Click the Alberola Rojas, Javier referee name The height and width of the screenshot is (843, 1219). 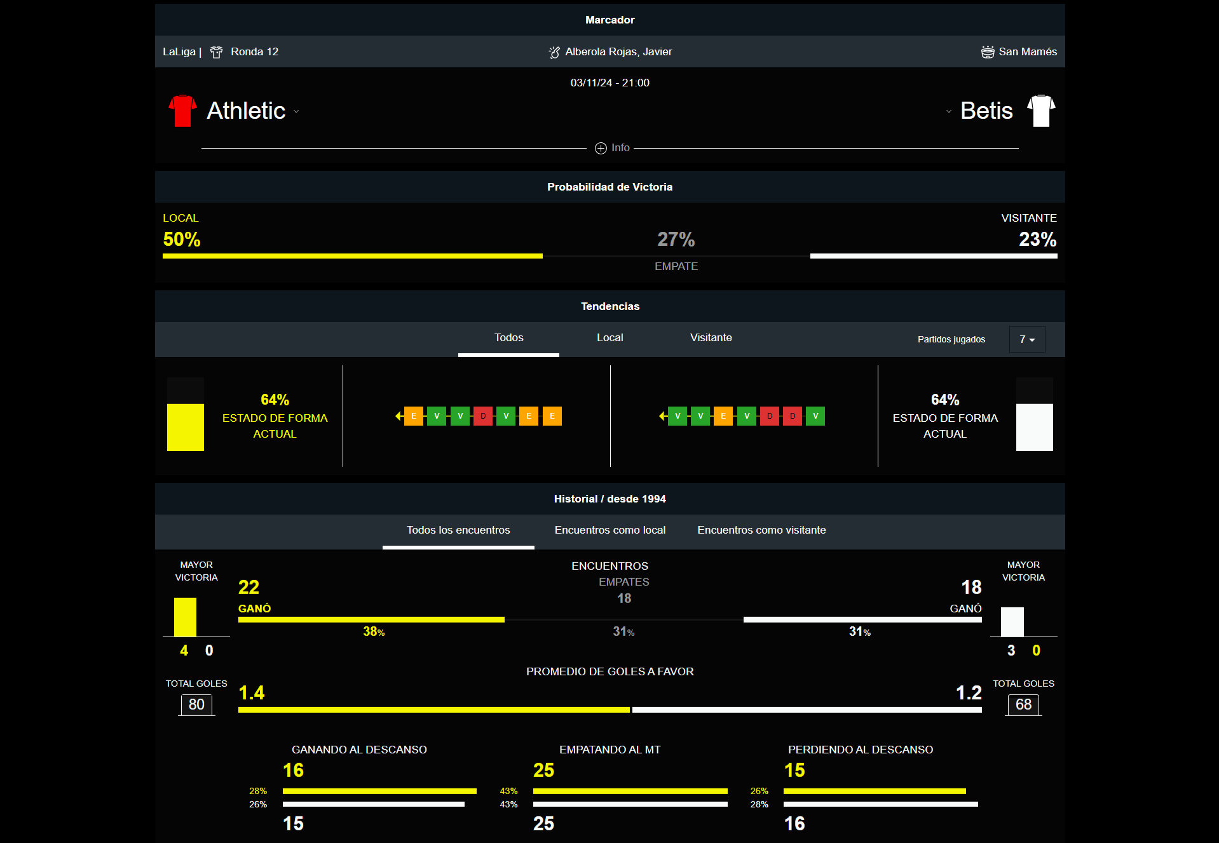click(618, 52)
